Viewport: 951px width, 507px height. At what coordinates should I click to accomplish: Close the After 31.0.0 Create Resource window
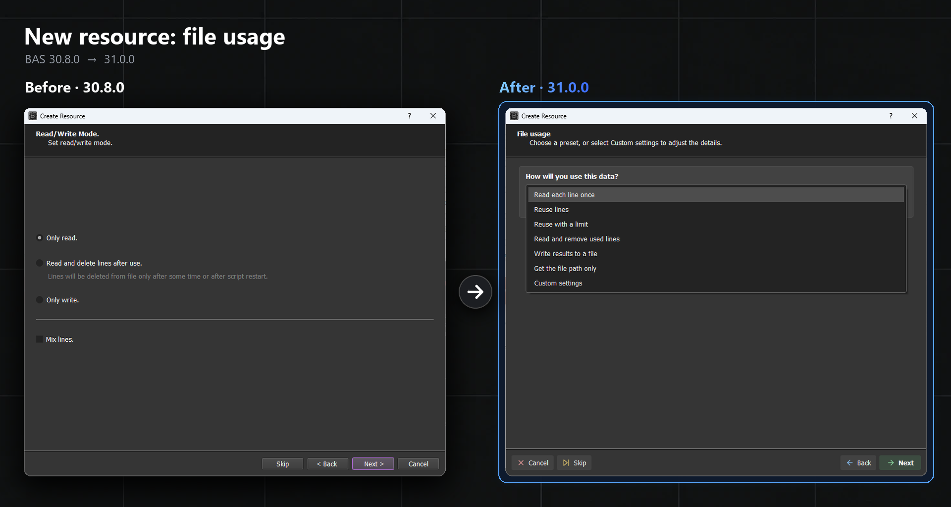(914, 116)
